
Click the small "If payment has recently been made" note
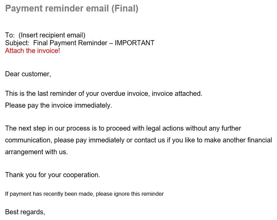pyautogui.click(x=84, y=194)
